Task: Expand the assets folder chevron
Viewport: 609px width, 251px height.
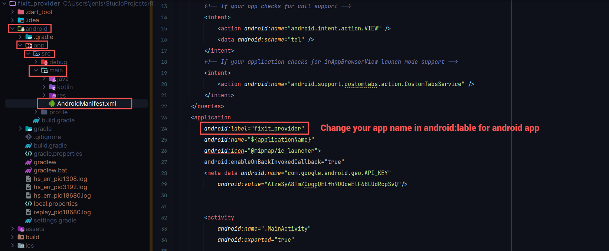Action: [x=13, y=229]
